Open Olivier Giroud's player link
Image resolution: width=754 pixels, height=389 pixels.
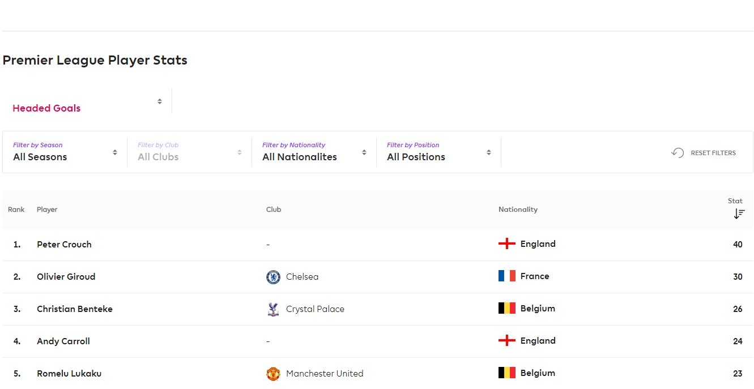[66, 277]
